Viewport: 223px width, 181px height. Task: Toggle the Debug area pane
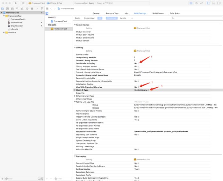tap(214, 3)
